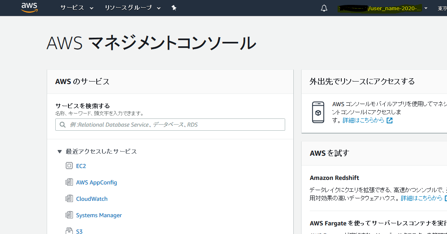The width and height of the screenshot is (447, 234).
Task: Collapse the 最近アクセスしたサービス section
Action: 59,152
